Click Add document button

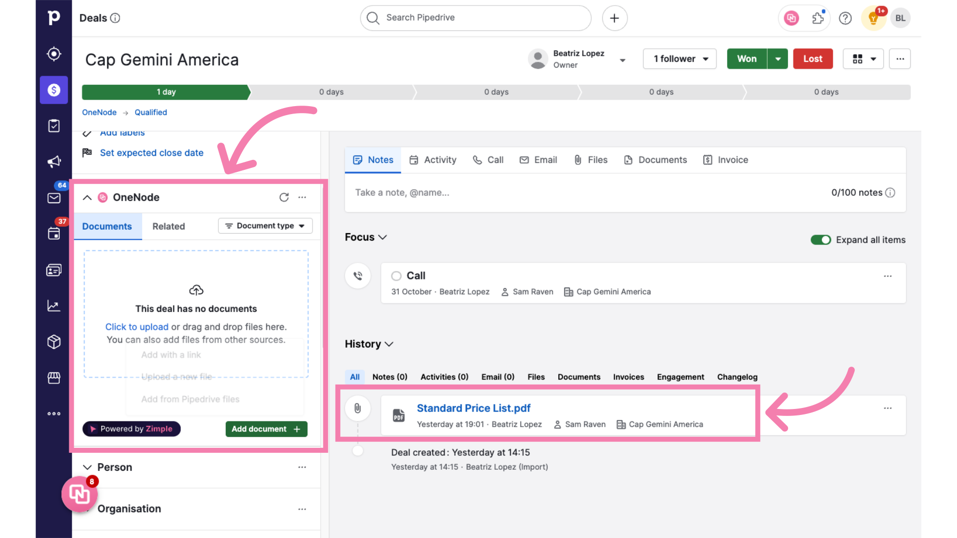click(266, 429)
